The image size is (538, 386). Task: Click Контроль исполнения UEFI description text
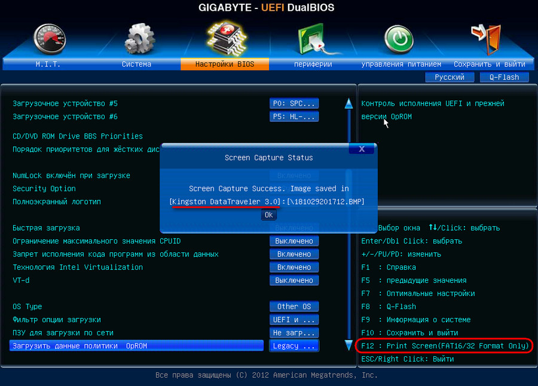point(433,110)
